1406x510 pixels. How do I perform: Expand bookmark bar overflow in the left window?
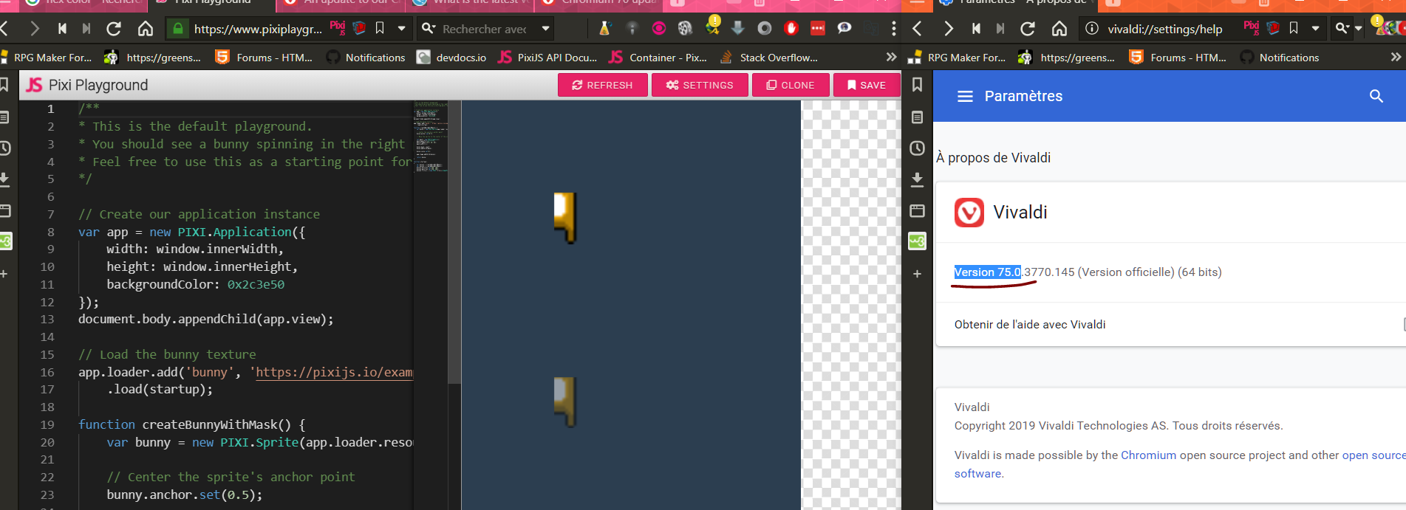tap(891, 57)
